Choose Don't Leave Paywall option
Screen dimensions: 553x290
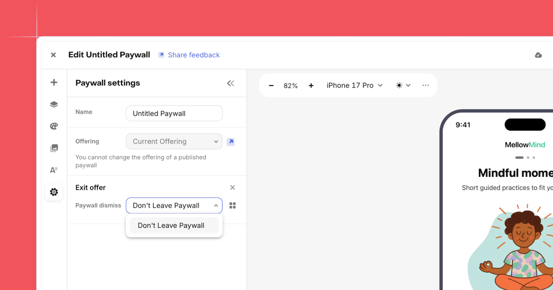(x=174, y=226)
